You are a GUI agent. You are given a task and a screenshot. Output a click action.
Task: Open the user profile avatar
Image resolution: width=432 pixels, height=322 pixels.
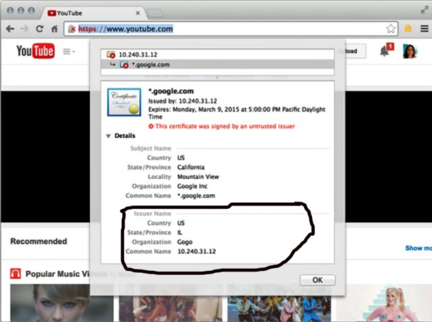click(x=410, y=51)
